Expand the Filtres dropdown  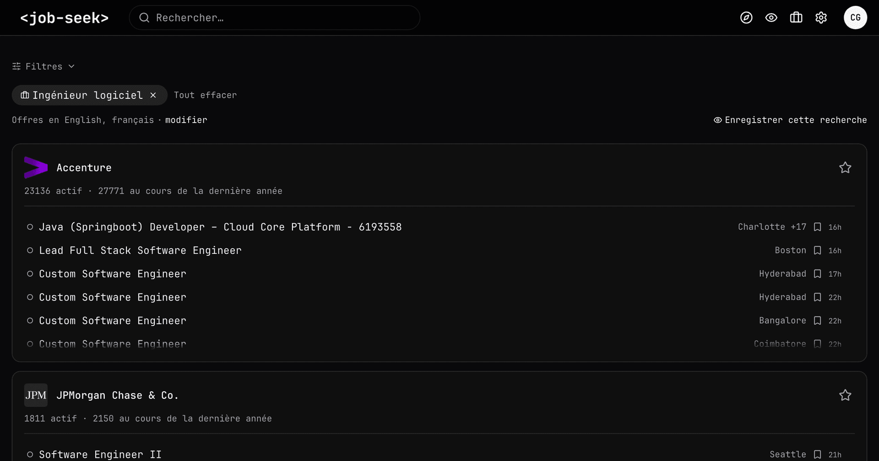click(43, 66)
